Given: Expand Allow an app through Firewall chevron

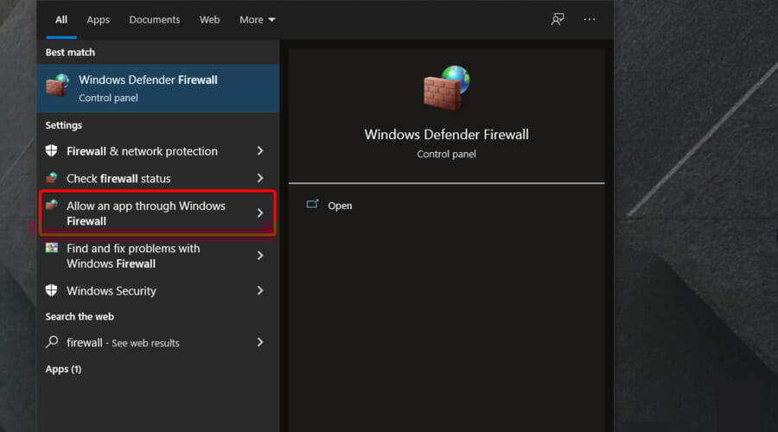Looking at the screenshot, I should pyautogui.click(x=260, y=213).
